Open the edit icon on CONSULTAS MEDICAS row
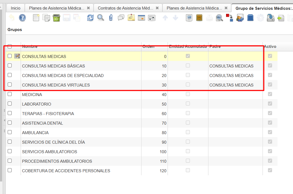293x194 pixels. pos(17,56)
